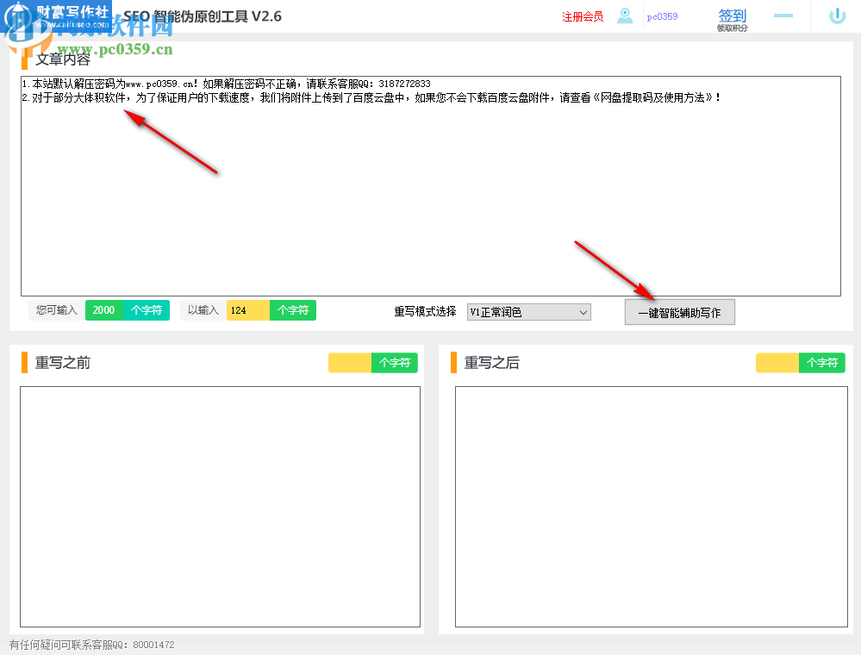Click the SEO 智能伪原创工具 V2.6 title
The width and height of the screenshot is (861, 655).
pos(202,16)
